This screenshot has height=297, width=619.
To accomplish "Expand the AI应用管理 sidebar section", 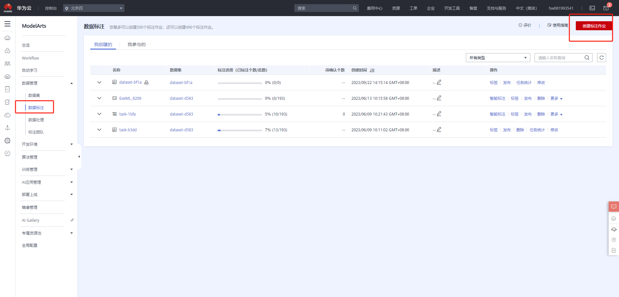I will click(x=72, y=182).
